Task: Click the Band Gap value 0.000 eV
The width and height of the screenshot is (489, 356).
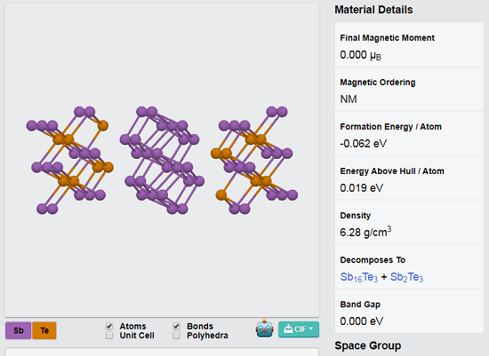Action: [362, 321]
